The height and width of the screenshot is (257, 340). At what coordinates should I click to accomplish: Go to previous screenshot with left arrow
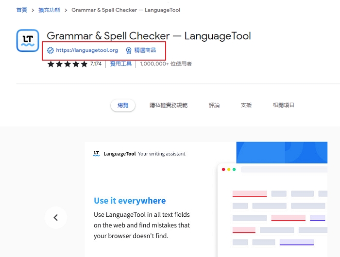click(x=55, y=218)
